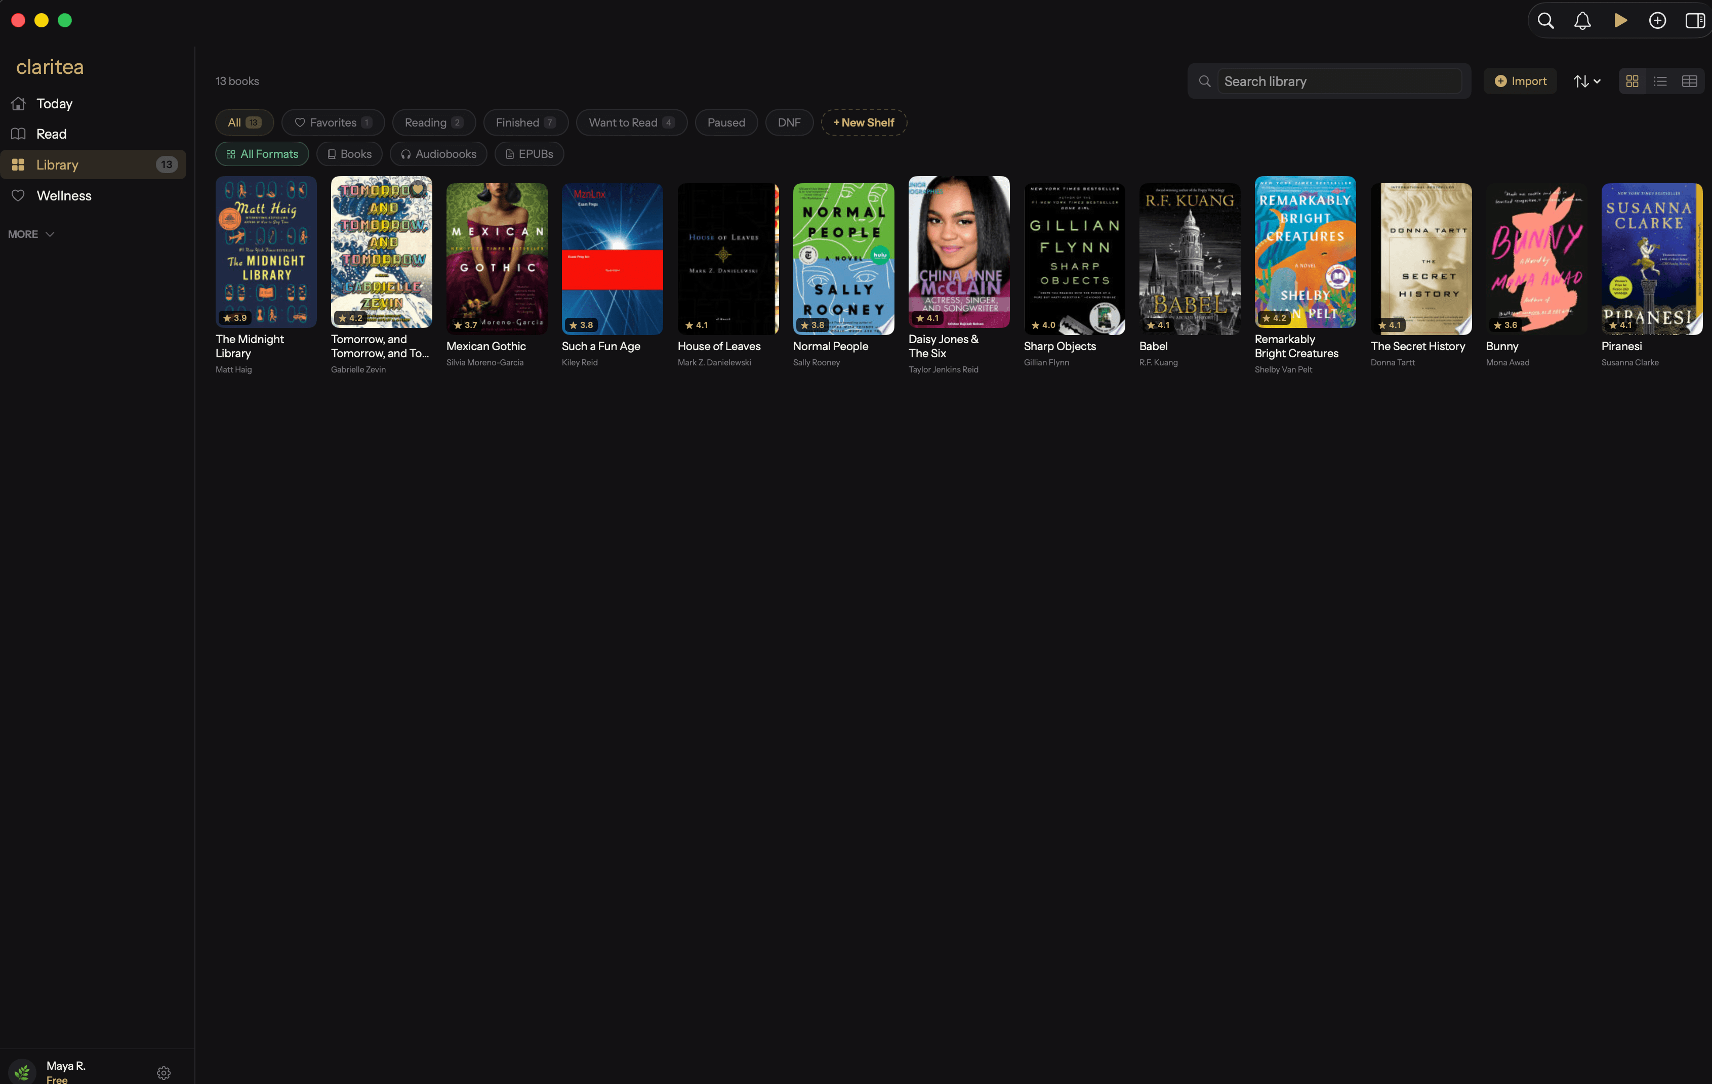Open the Sharp Objects cover

[1074, 260]
